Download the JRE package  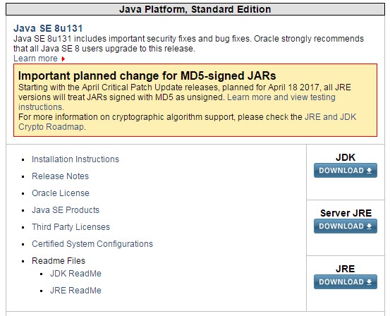coord(346,282)
